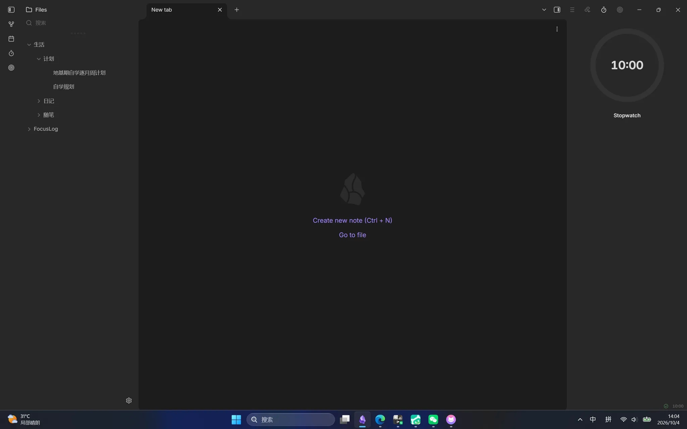Open settings gear in sidebar
Viewport: 687px width, 429px height.
129,401
